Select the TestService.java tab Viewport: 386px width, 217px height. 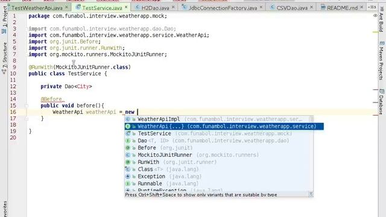coord(102,8)
